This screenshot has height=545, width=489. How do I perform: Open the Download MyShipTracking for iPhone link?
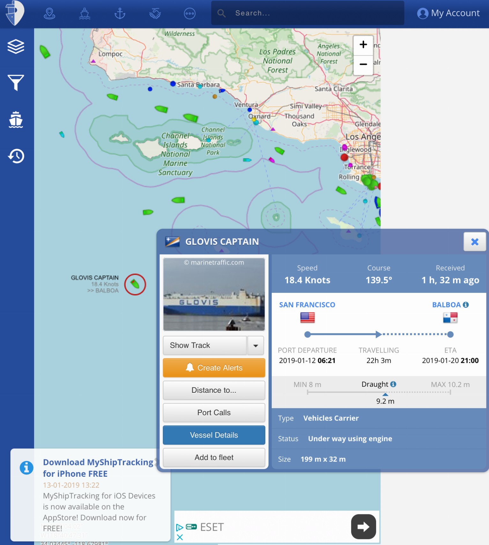click(x=98, y=468)
